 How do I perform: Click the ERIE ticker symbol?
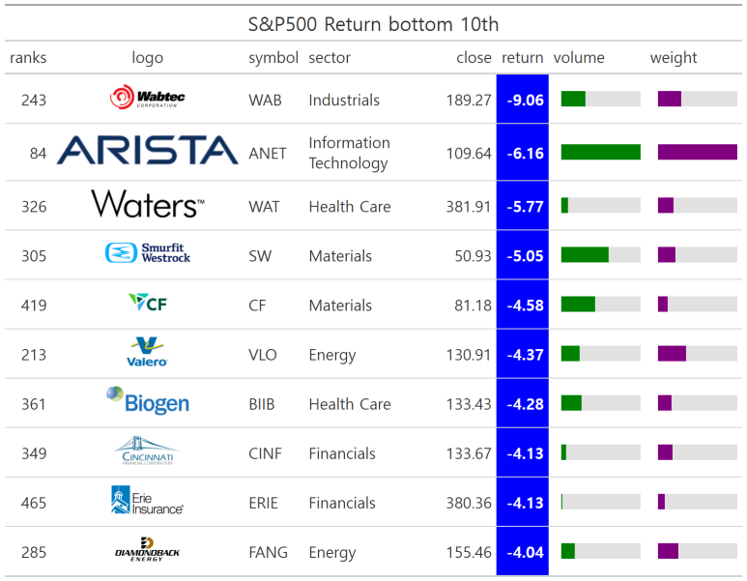point(263,503)
